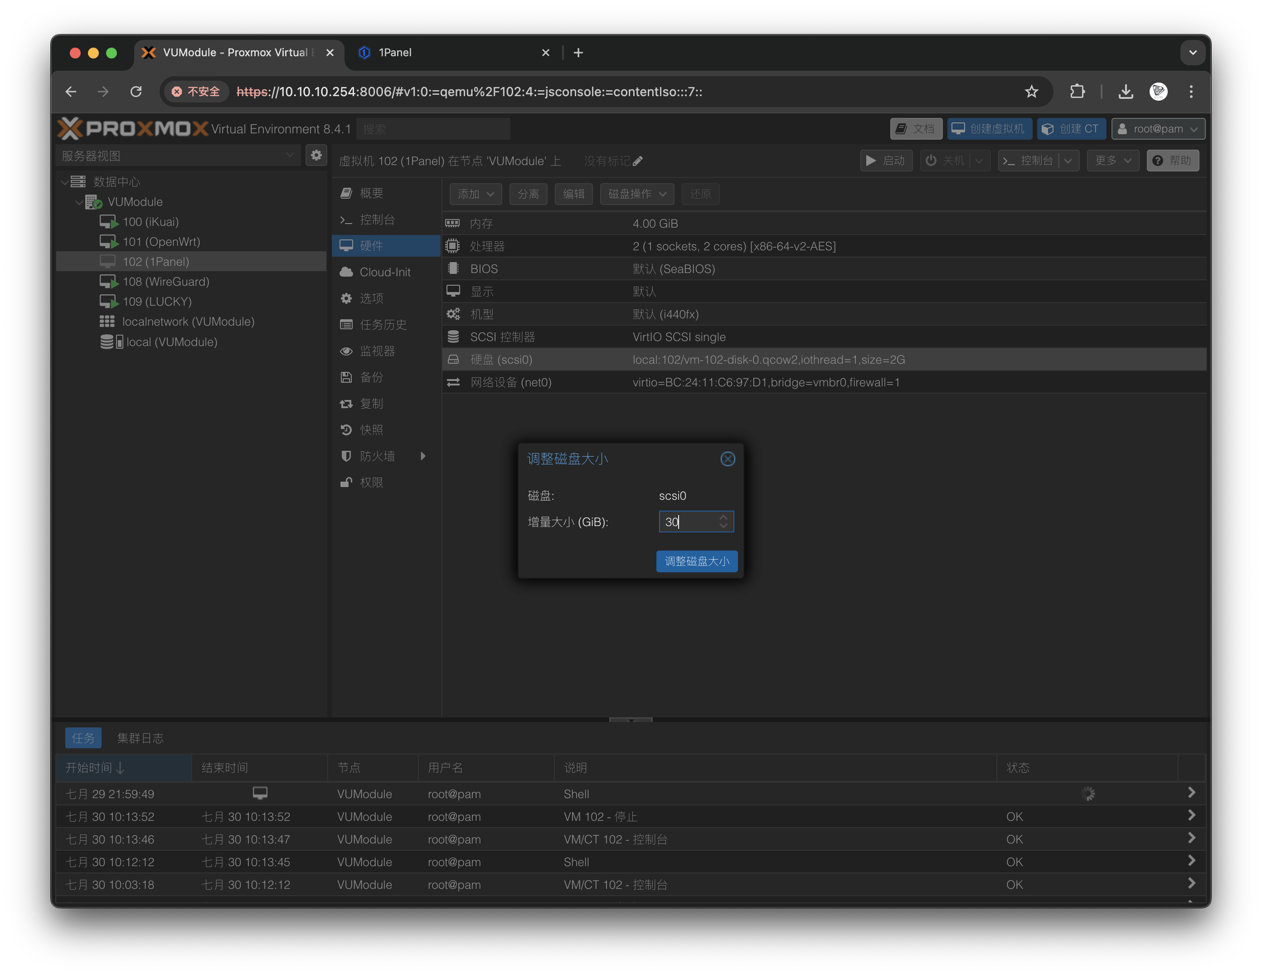This screenshot has height=975, width=1262.
Task: Bookmark page with star icon
Action: point(1031,91)
